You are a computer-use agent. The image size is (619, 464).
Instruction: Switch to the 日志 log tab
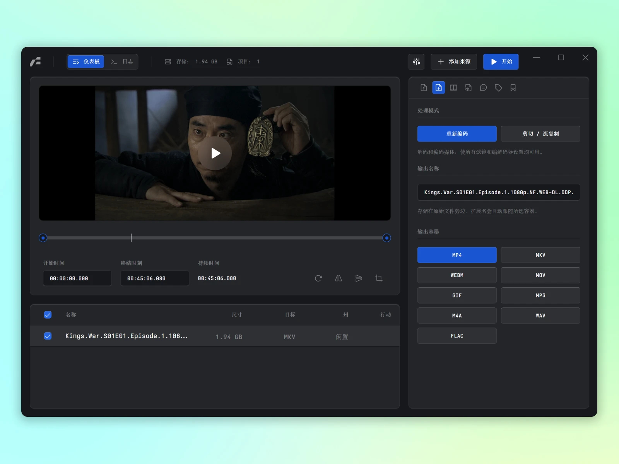[x=122, y=62]
